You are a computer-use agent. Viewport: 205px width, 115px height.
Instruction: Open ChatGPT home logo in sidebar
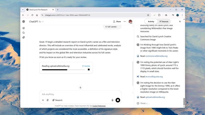(x=24, y=21)
